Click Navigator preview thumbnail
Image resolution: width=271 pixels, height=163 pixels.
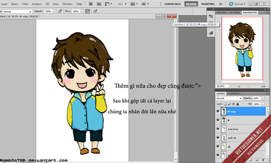pyautogui.click(x=242, y=48)
